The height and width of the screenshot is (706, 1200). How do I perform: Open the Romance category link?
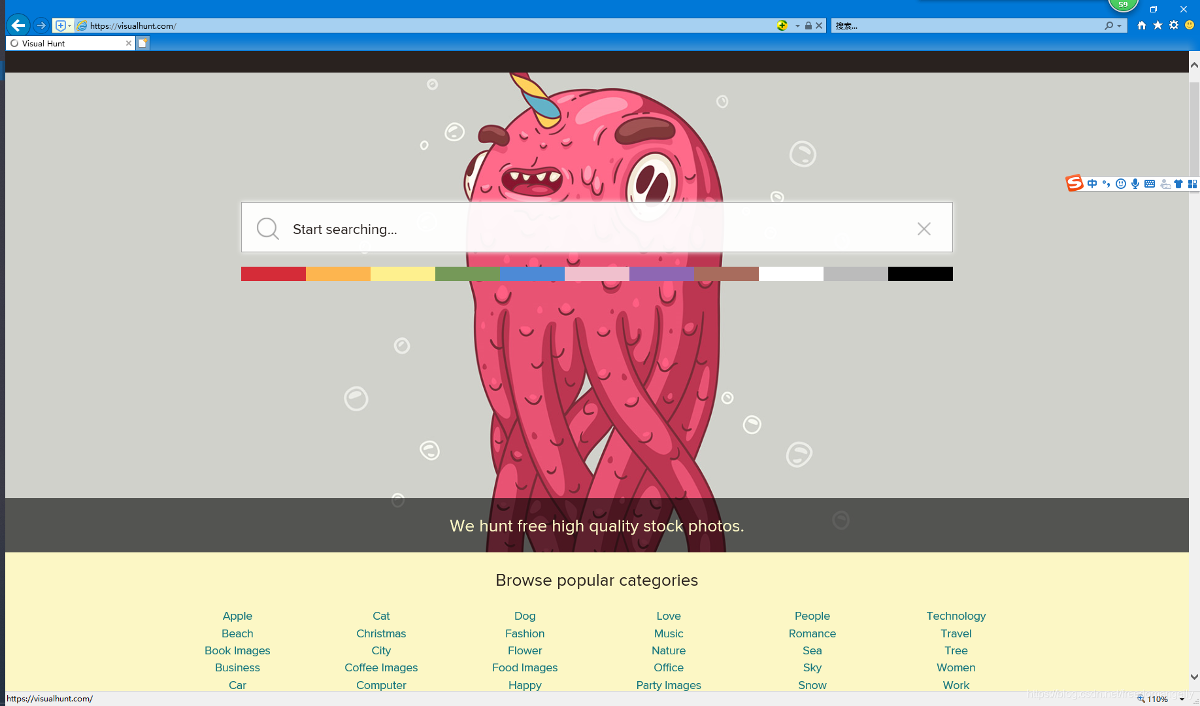[812, 633]
